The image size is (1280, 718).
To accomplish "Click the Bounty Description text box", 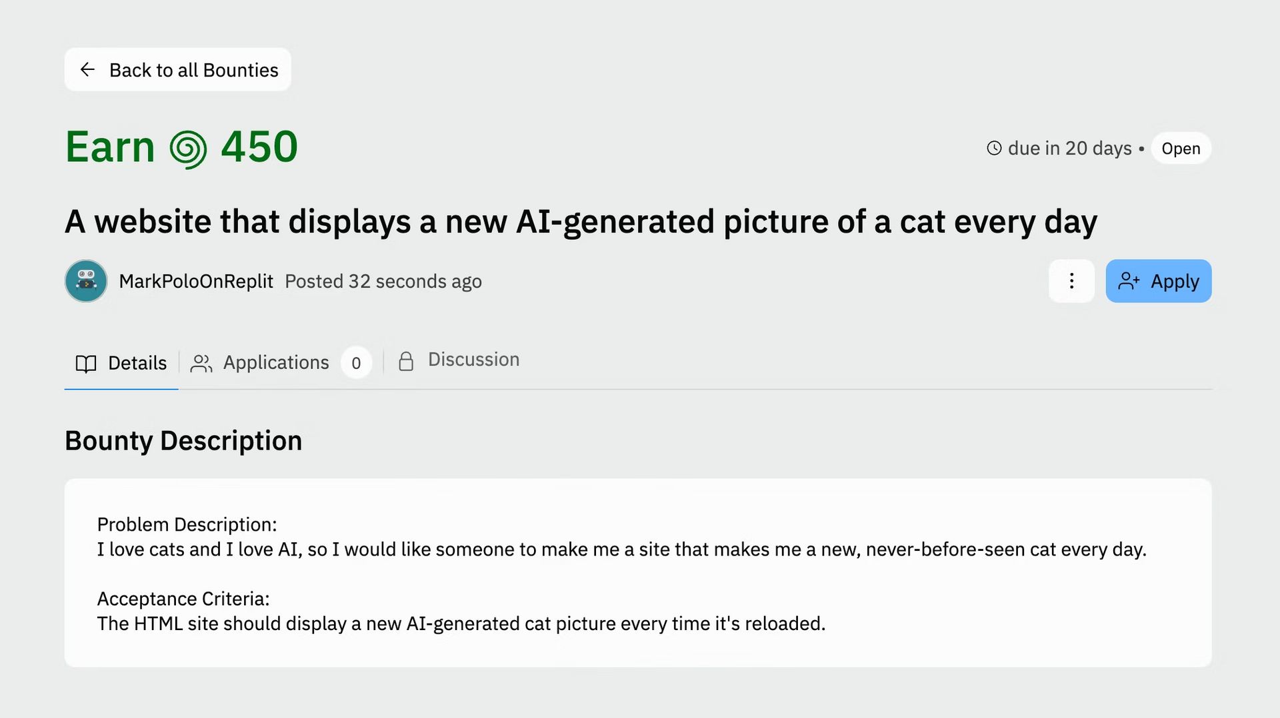I will point(638,573).
